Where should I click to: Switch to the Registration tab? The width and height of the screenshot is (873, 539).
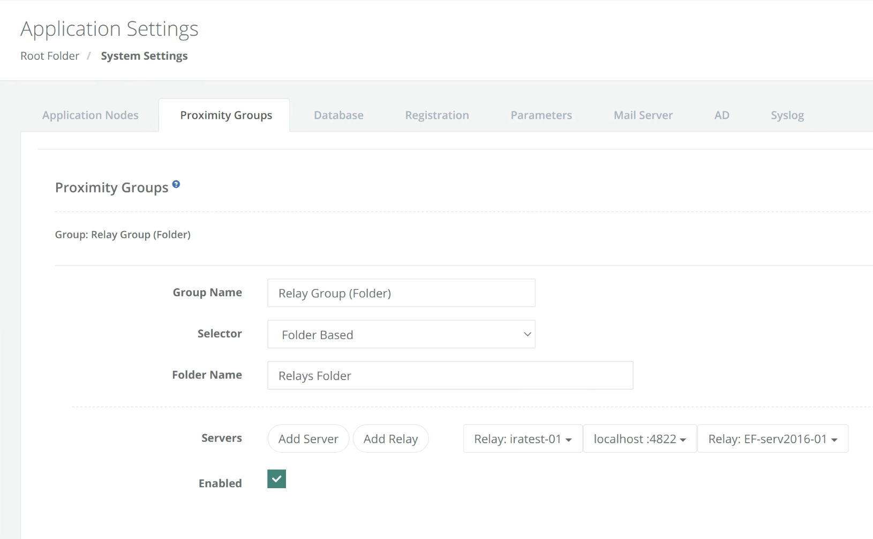click(x=436, y=115)
